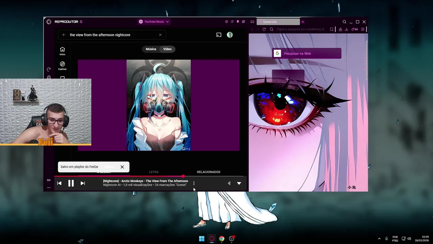
Task: Collapse the player page with the down arrow
Action: click(x=239, y=183)
